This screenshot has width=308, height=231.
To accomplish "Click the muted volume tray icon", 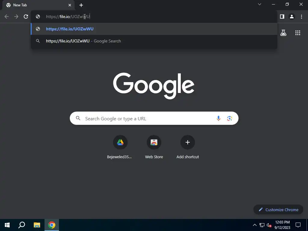I will point(269,225).
